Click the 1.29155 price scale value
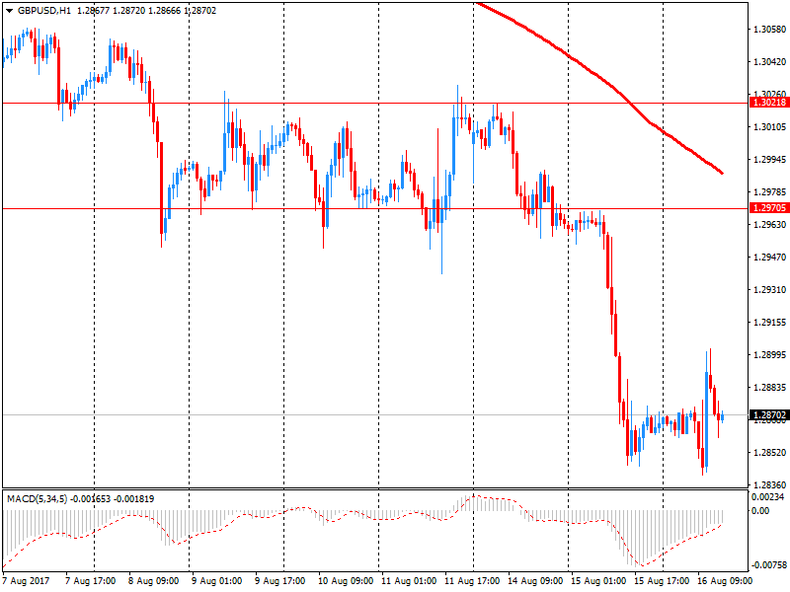The width and height of the screenshot is (790, 592). (769, 323)
